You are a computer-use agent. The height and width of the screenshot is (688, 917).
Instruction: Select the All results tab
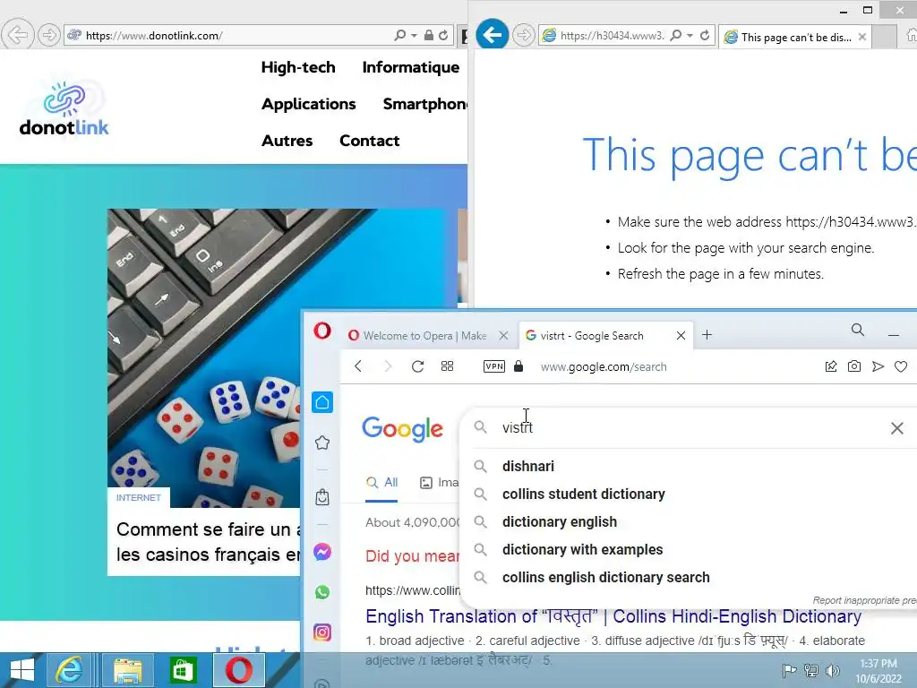coord(381,483)
